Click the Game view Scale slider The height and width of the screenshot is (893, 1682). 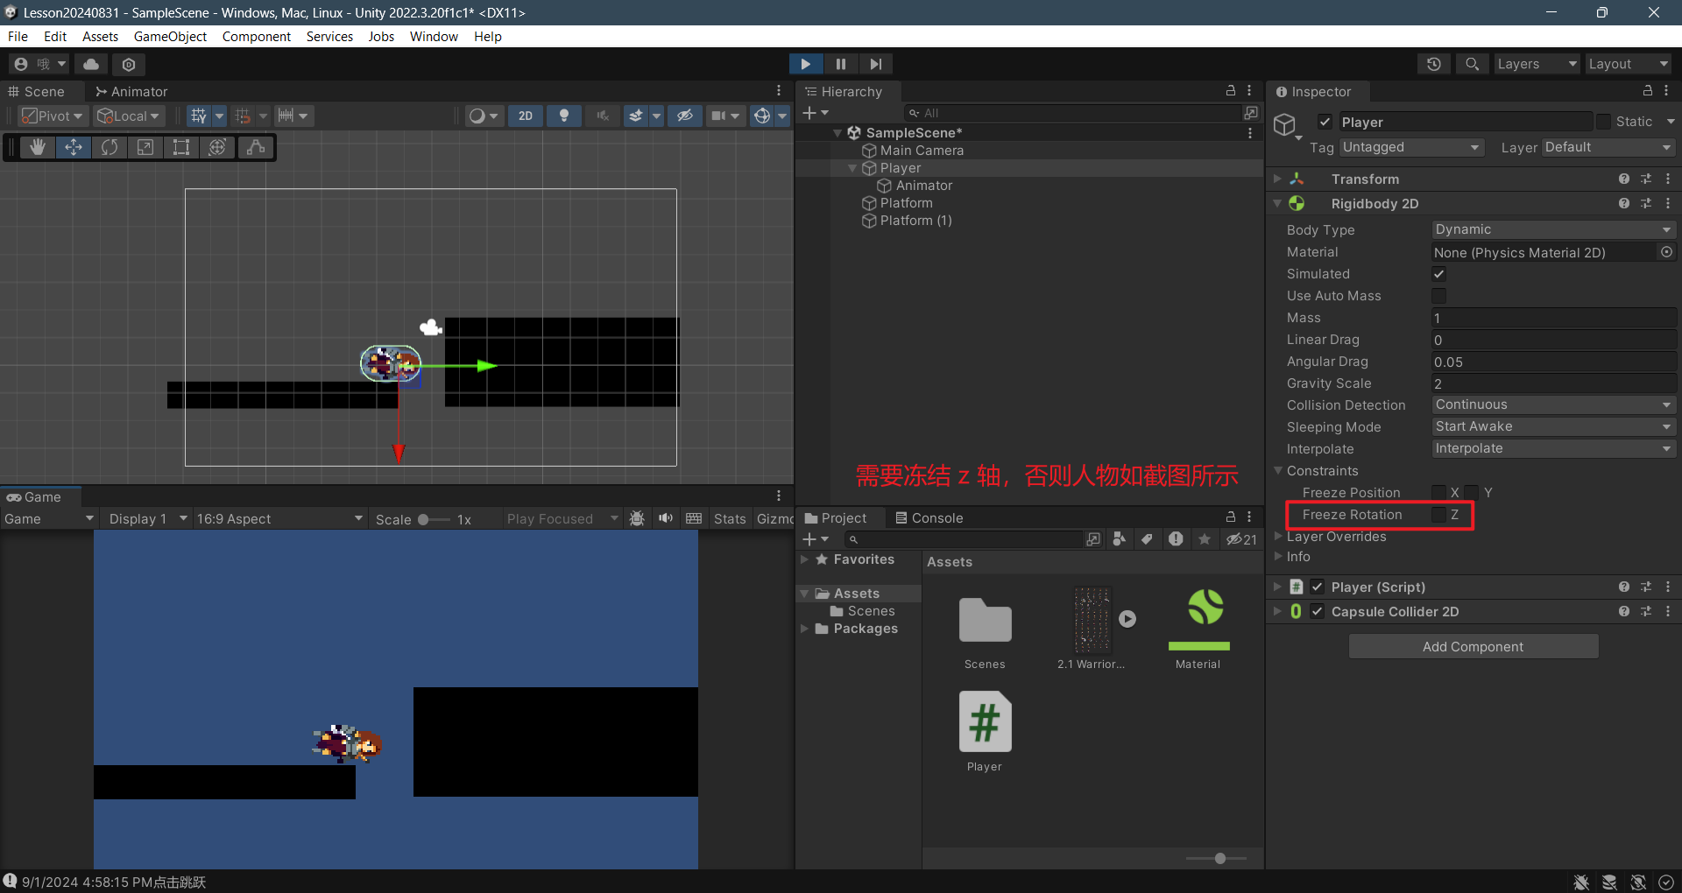click(434, 519)
